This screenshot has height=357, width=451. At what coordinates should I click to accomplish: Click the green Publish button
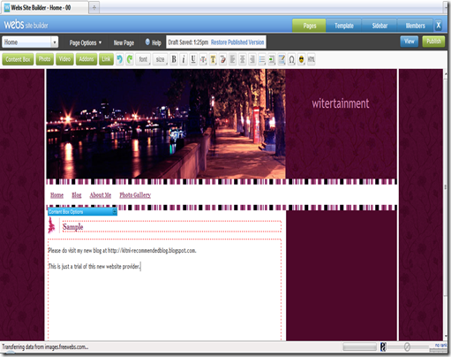pos(433,42)
